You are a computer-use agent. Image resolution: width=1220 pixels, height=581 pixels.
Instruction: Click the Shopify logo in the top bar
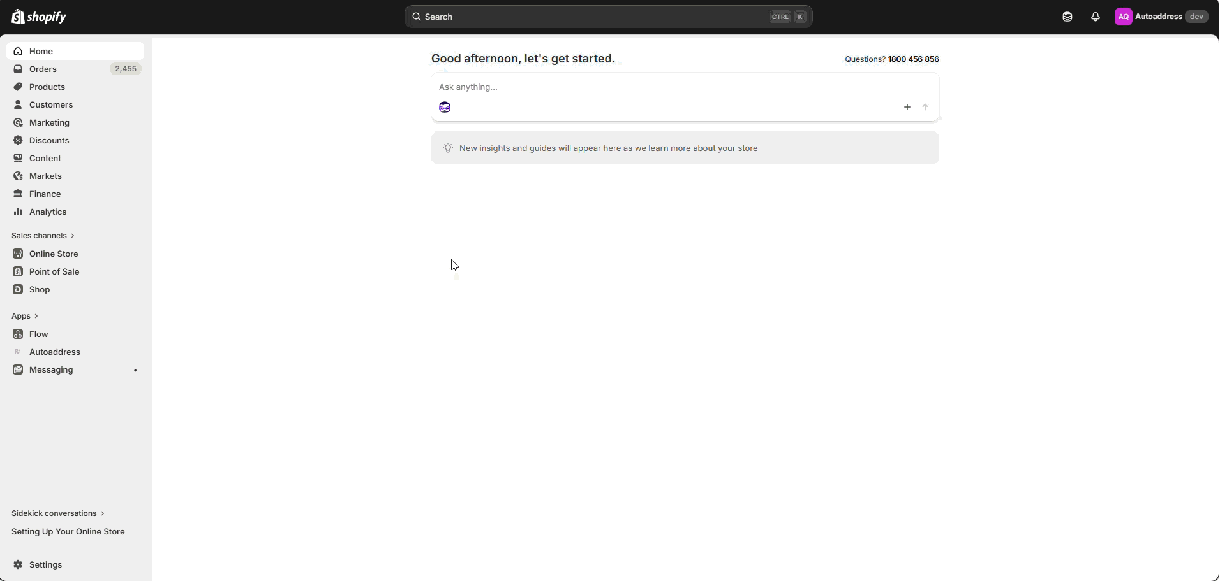[39, 17]
